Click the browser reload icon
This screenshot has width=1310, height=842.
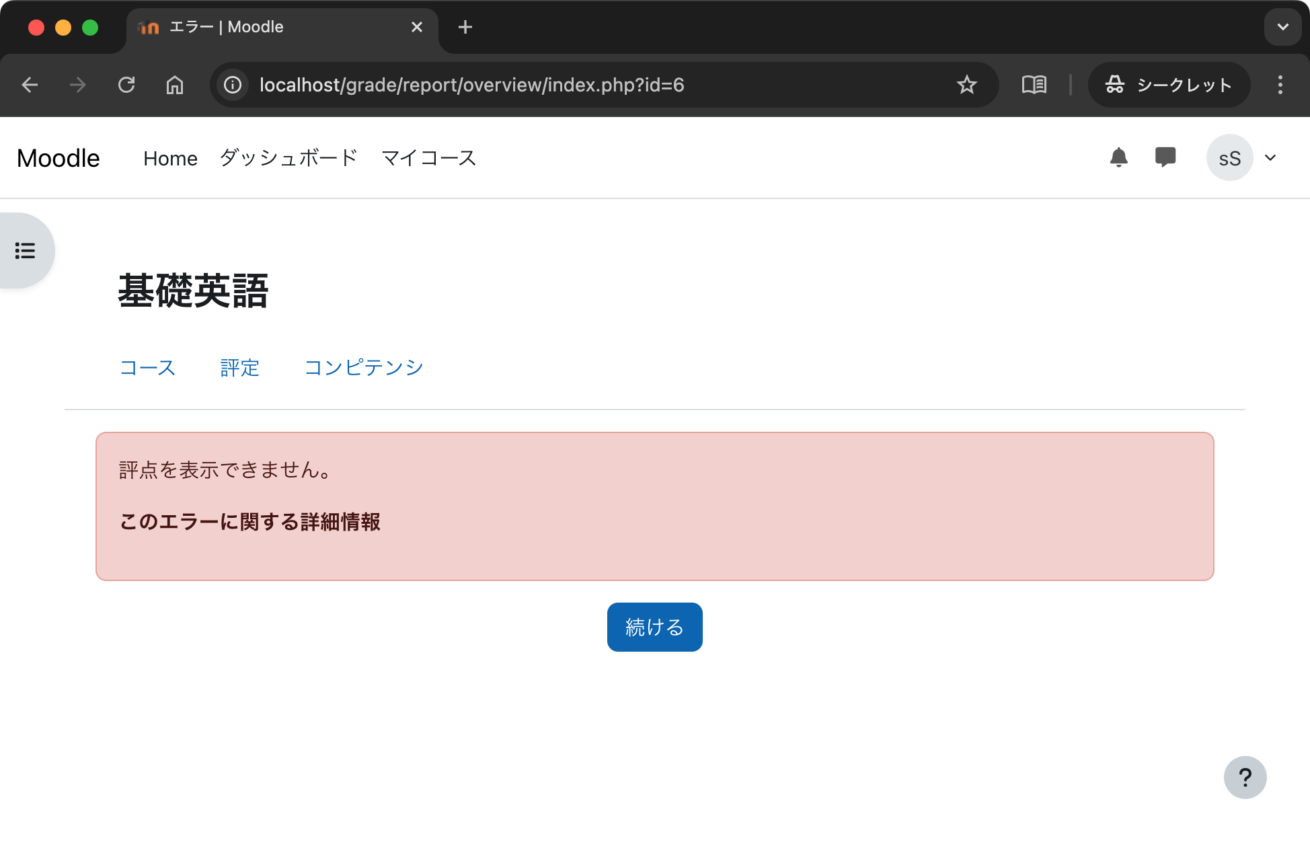pyautogui.click(x=126, y=85)
